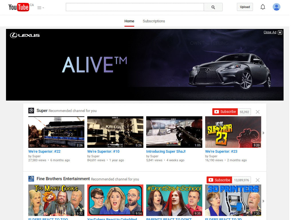Show next videos in Fine Brothers shelf
Viewport: 293px width, 220px height.
point(263,201)
